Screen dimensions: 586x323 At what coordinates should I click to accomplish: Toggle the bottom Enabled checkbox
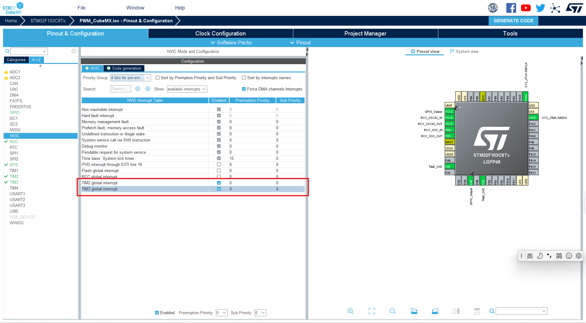pos(157,313)
